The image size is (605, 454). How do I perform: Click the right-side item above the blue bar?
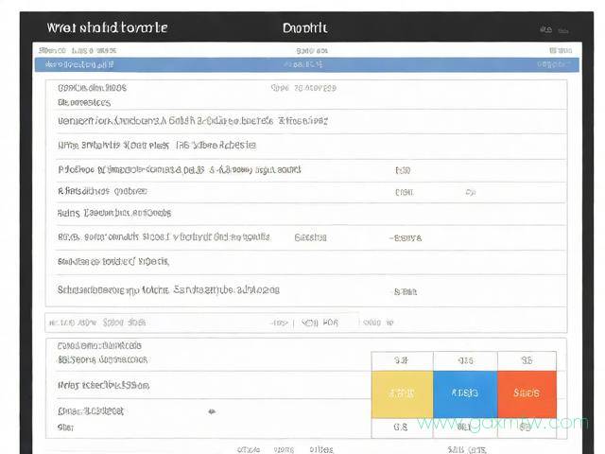tap(558, 51)
